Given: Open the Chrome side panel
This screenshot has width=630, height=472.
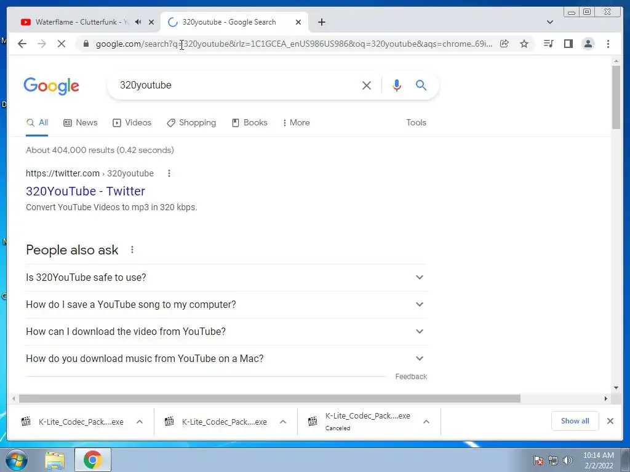Looking at the screenshot, I should click(568, 44).
